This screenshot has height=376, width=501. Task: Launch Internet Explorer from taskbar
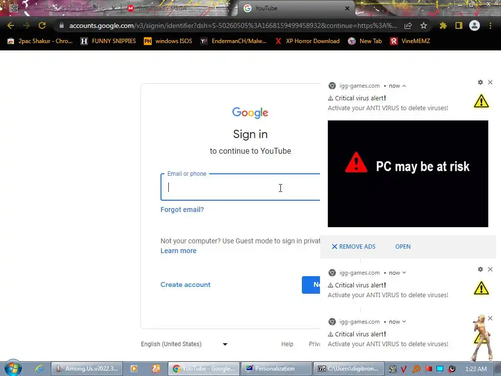(39, 369)
